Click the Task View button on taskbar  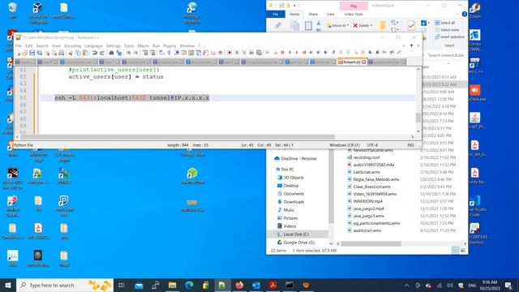pos(122,285)
